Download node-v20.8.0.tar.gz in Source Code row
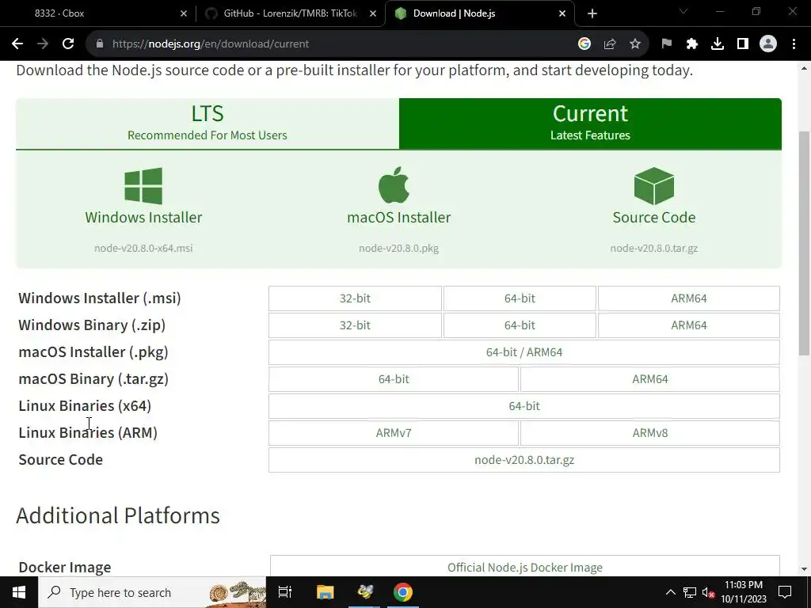The height and width of the screenshot is (608, 811). pos(524,460)
